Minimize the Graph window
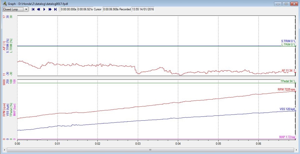Viewport: 300px width, 154px height. pyautogui.click(x=277, y=4)
